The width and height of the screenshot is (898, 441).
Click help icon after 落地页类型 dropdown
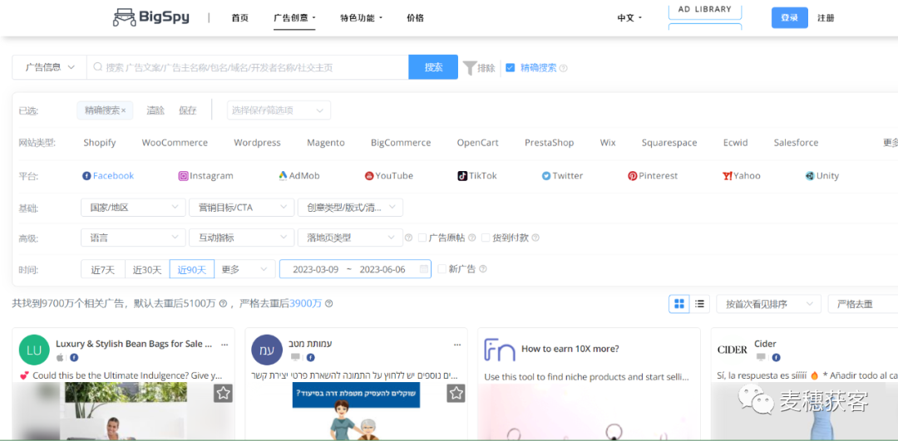408,238
